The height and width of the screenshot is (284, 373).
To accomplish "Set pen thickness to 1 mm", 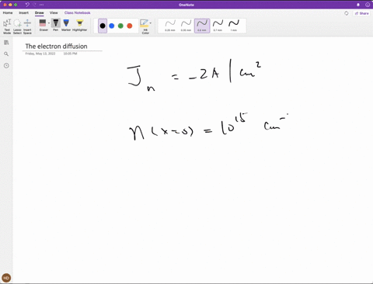I will [x=234, y=26].
